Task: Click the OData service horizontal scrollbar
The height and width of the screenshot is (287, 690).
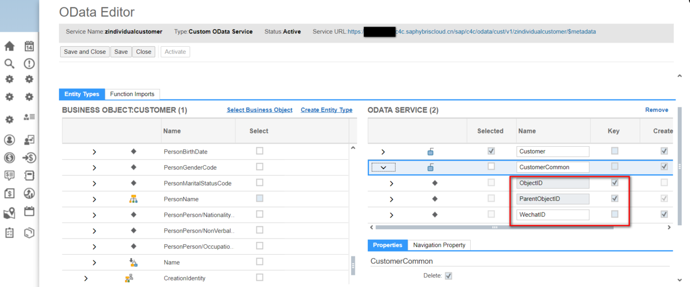Action: tap(494, 227)
